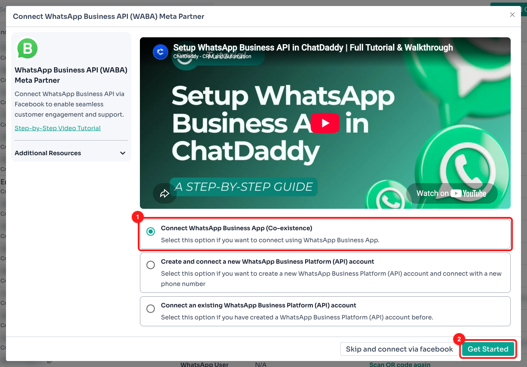This screenshot has width=527, height=367.
Task: Select Connect WhatsApp Business App radio
Action: point(151,232)
